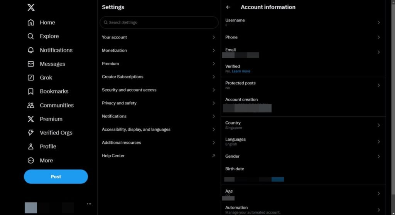This screenshot has height=215, width=395.
Task: Open Explore via the magnifier icon
Action: [x=31, y=36]
